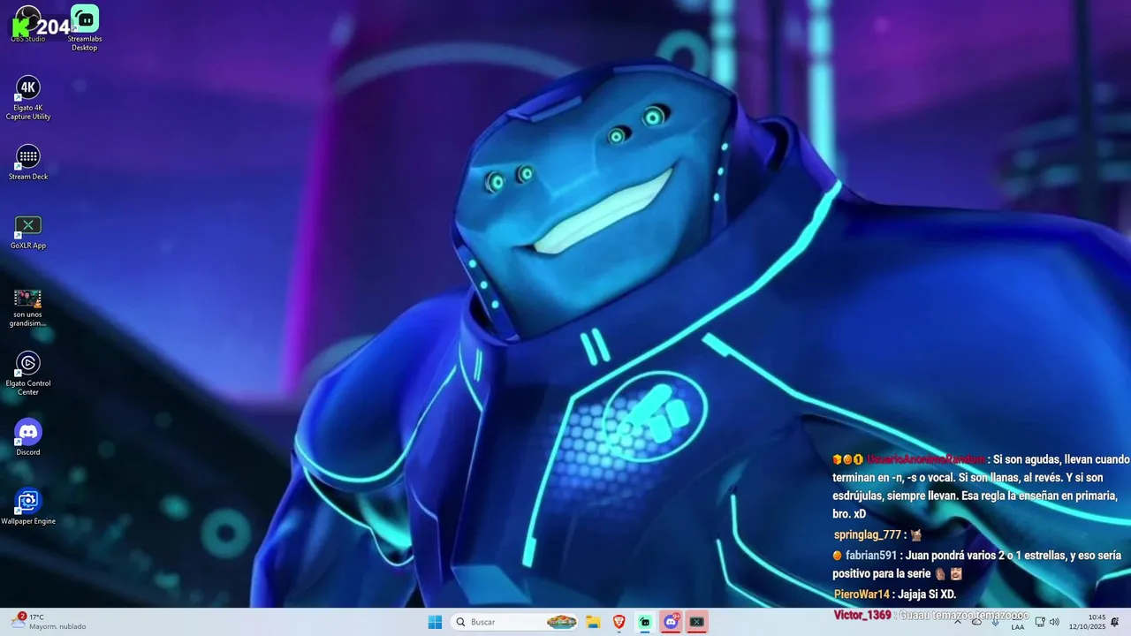Launch Discord from the desktop icon
Screen dimensions: 1131x636
pos(28,437)
